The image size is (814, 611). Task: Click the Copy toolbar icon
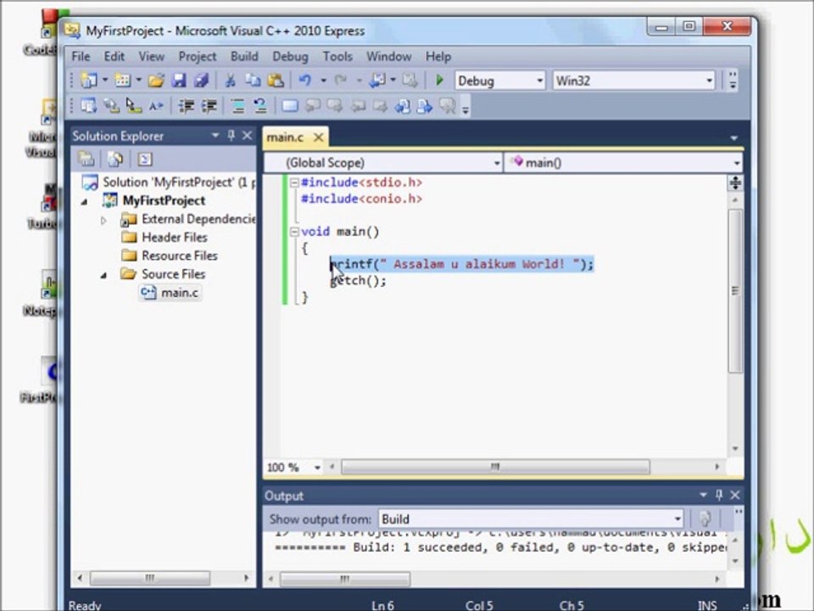(x=253, y=81)
